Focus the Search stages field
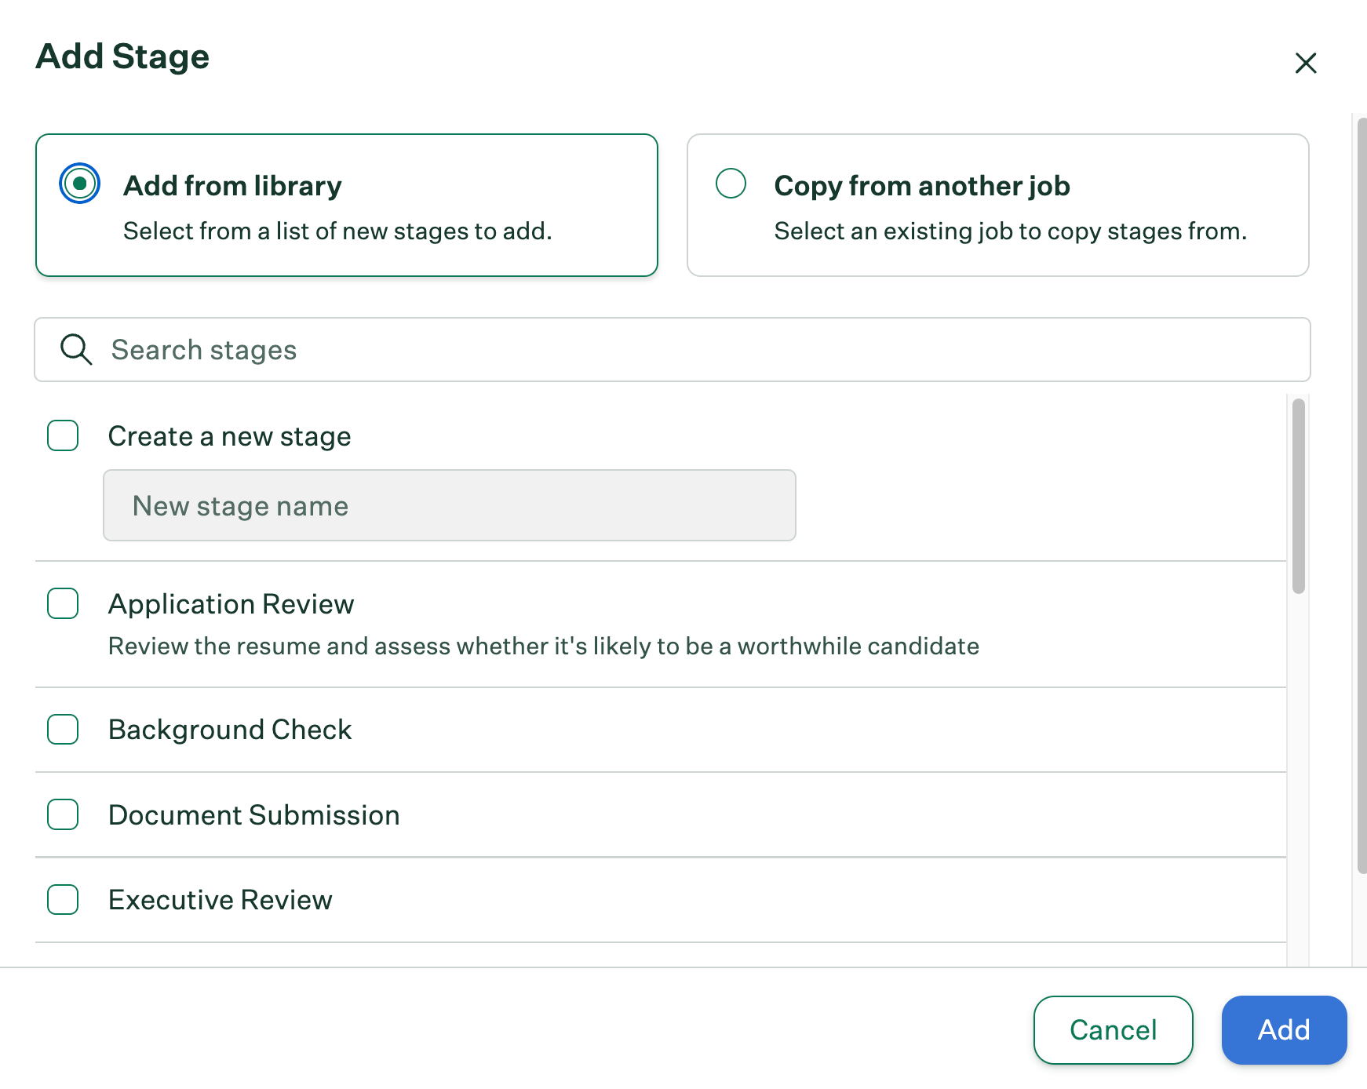This screenshot has width=1367, height=1089. pos(673,350)
